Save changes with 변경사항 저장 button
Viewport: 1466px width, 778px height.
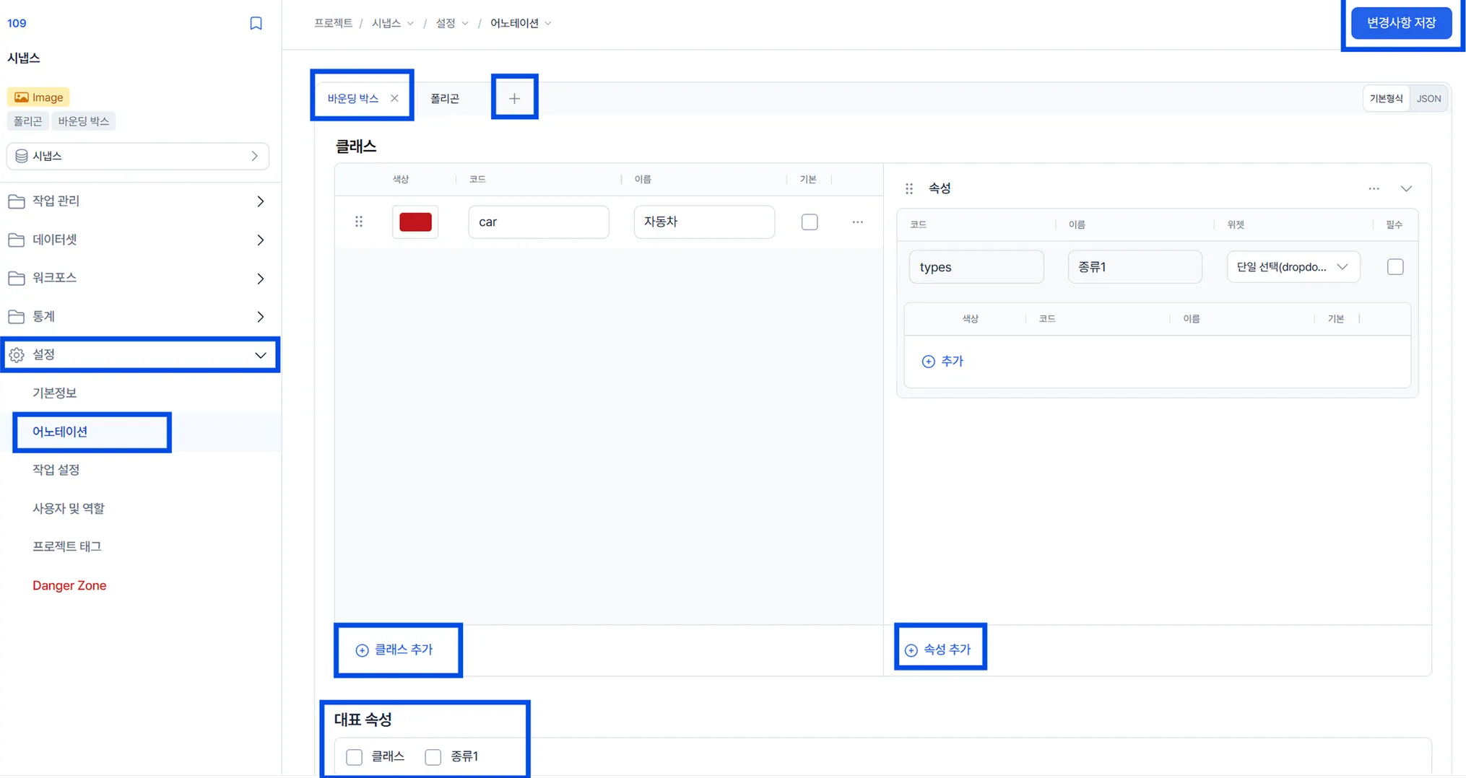[x=1401, y=23]
